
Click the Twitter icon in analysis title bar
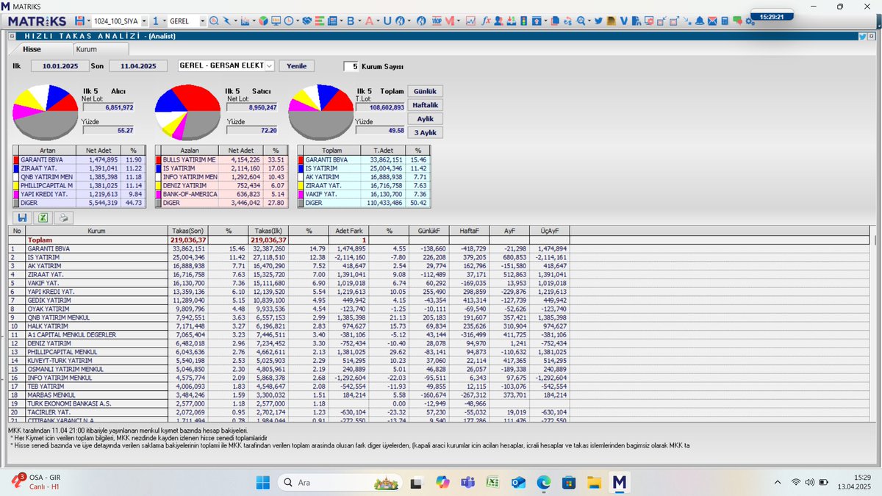coord(864,35)
